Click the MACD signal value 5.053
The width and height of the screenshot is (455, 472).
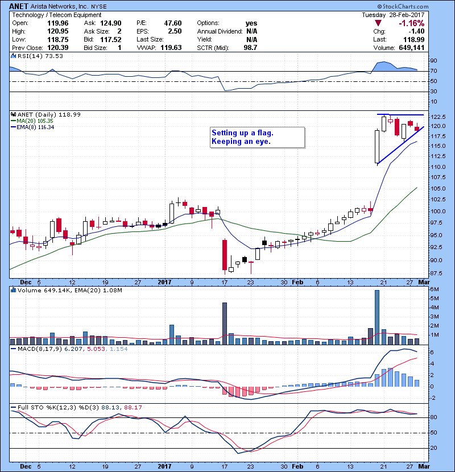[x=96, y=349]
